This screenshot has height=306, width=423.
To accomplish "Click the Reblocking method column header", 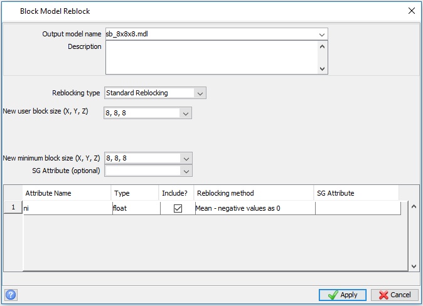I will (x=254, y=193).
